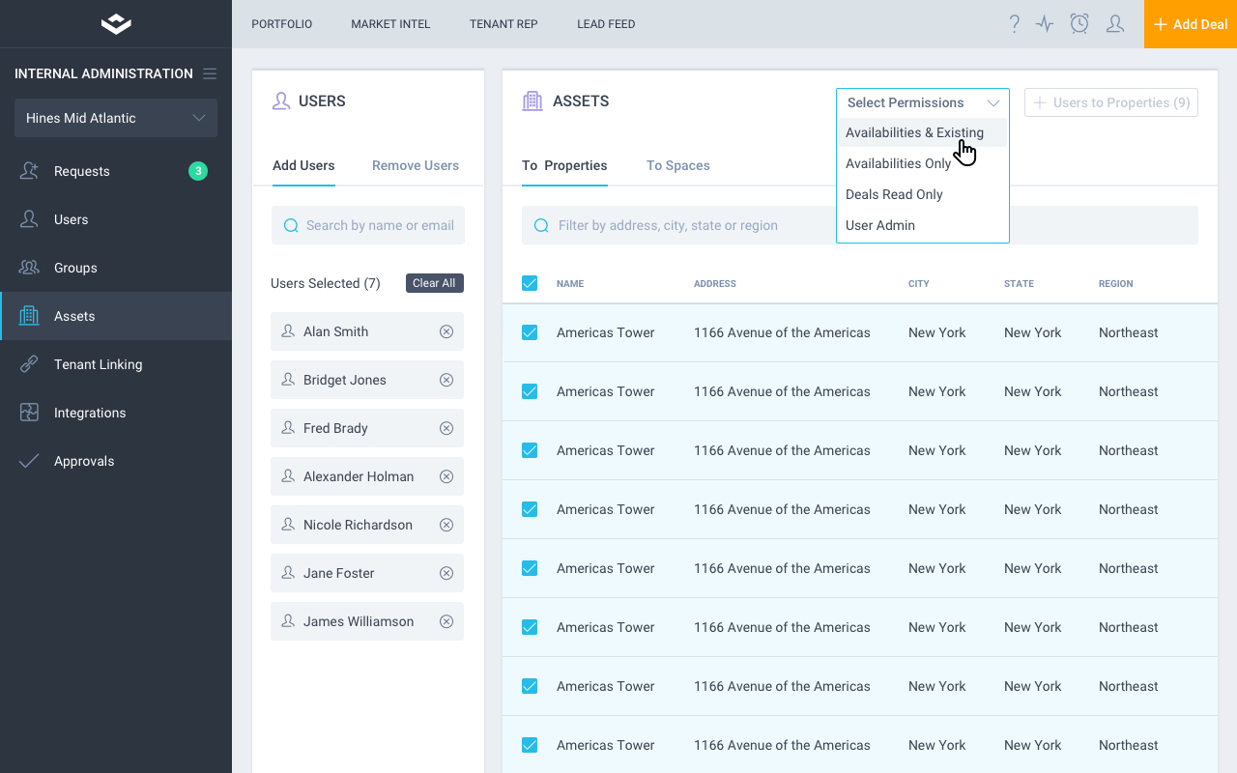This screenshot has height=773, width=1237.
Task: Collapse sidebar using the hamburger menu icon
Action: click(210, 73)
